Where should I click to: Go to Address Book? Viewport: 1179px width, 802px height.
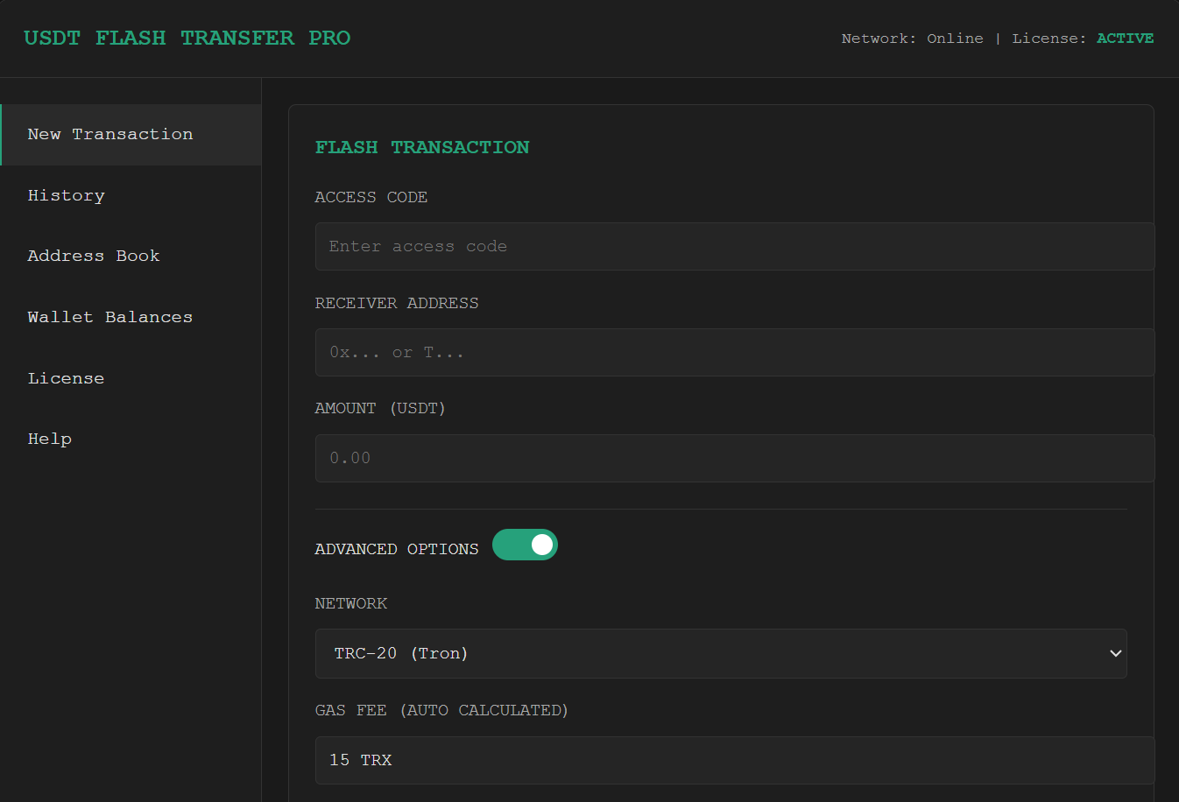pyautogui.click(x=94, y=256)
